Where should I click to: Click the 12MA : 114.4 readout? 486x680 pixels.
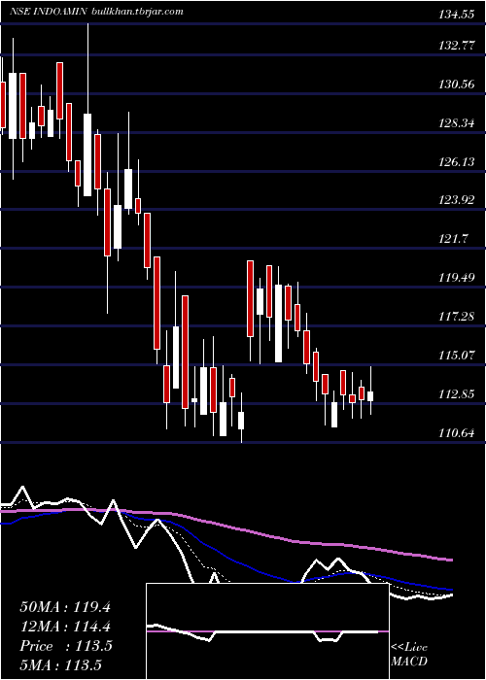(x=65, y=627)
